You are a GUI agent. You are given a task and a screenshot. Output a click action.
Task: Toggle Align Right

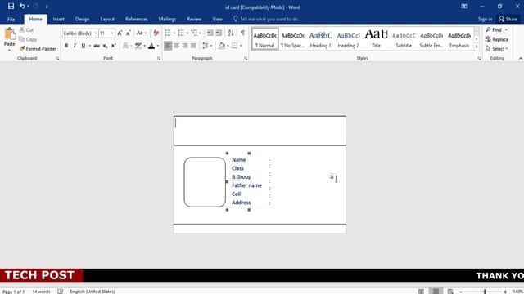185,46
